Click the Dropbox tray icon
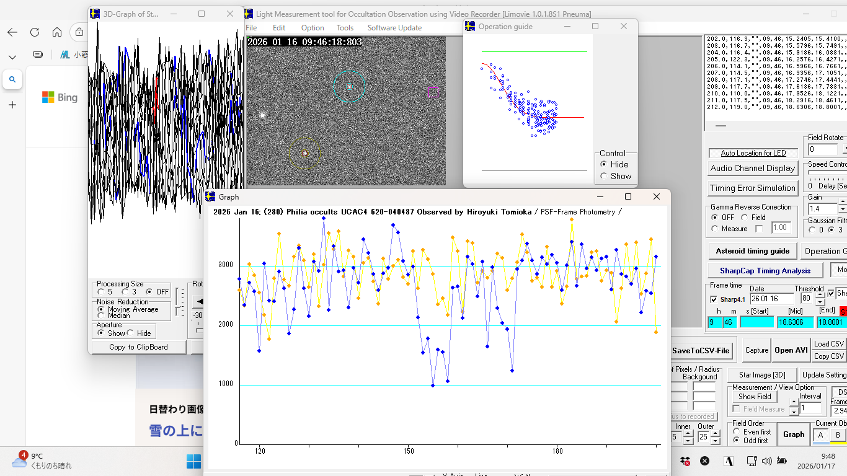 [x=685, y=461]
